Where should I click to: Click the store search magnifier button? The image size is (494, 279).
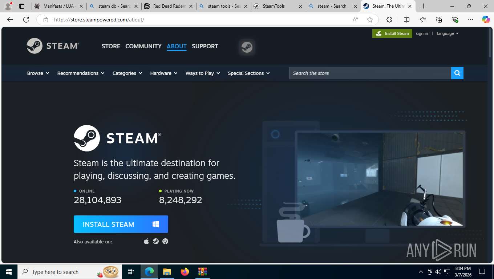pyautogui.click(x=457, y=73)
